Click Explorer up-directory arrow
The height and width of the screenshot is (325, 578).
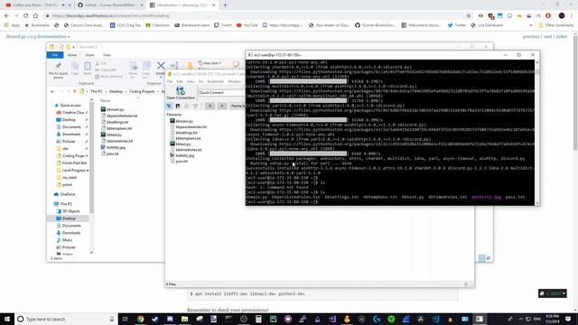74,91
